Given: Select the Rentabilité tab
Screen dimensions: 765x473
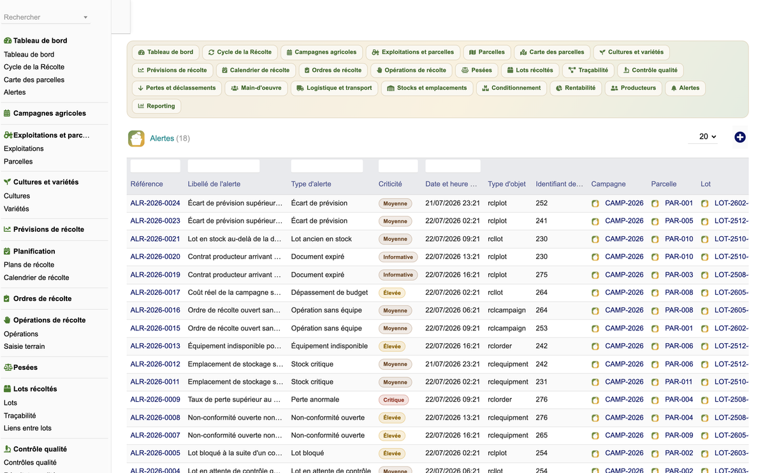Looking at the screenshot, I should [575, 88].
